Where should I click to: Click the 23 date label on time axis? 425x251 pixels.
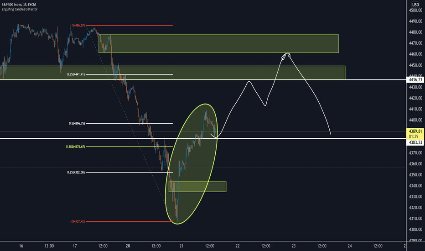294,246
